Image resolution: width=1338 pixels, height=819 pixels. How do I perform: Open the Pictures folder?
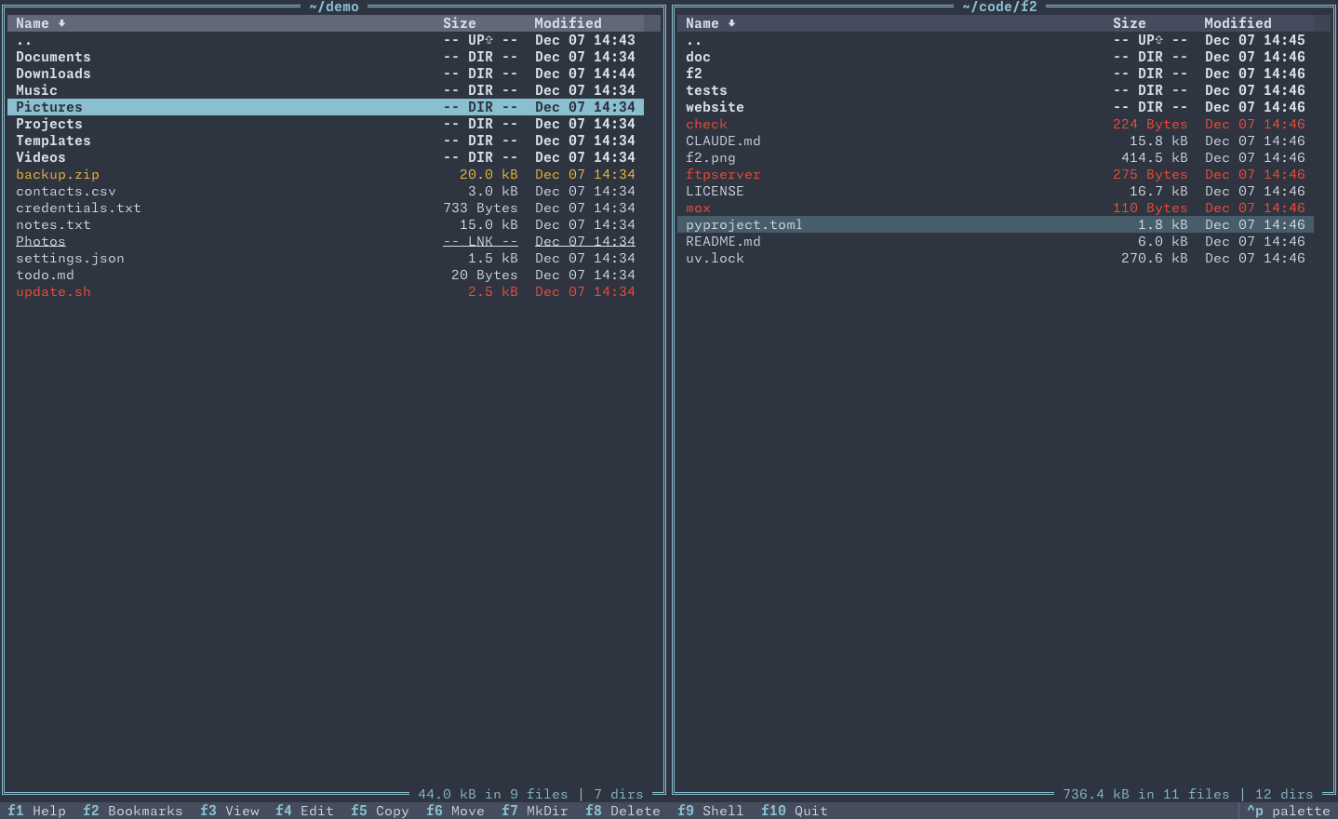pyautogui.click(x=49, y=106)
